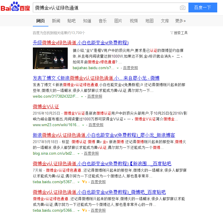Open 百度快照 for blog.sina.com.cn result
The image size is (223, 216).
(x=91, y=154)
